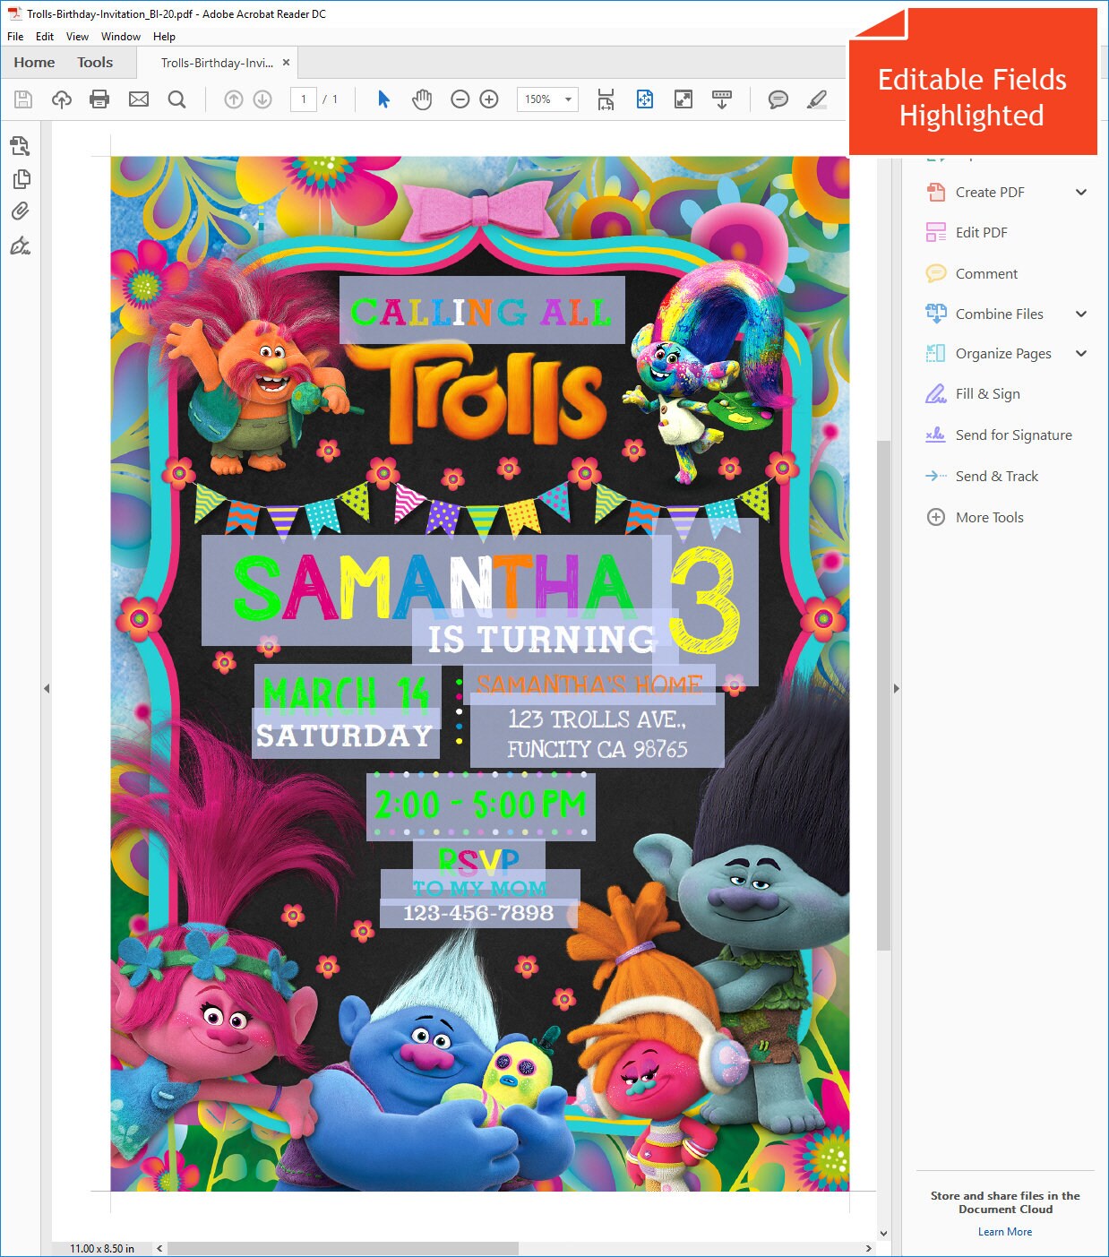This screenshot has width=1109, height=1257.
Task: Select the Print icon
Action: pos(99,99)
